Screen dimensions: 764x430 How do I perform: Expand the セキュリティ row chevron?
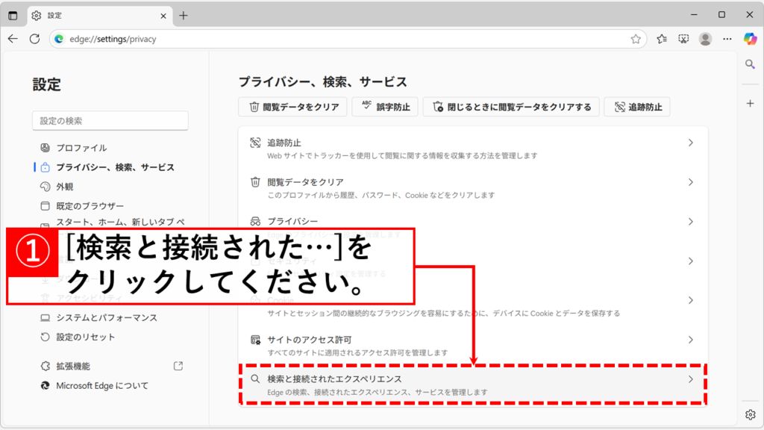[x=690, y=261]
